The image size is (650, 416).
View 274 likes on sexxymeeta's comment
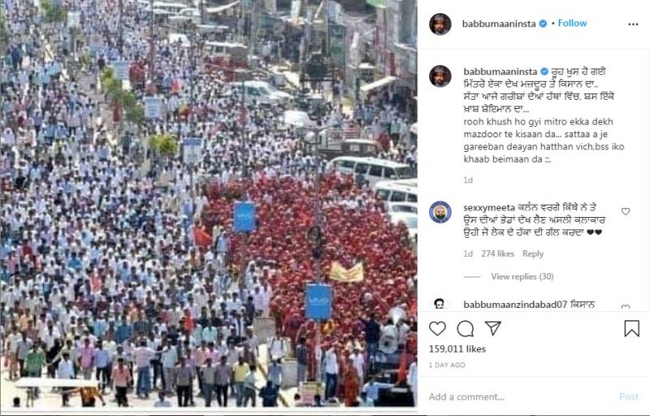[497, 253]
